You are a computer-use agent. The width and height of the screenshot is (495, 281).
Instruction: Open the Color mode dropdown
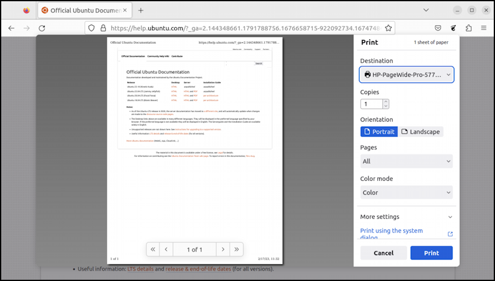(406, 192)
